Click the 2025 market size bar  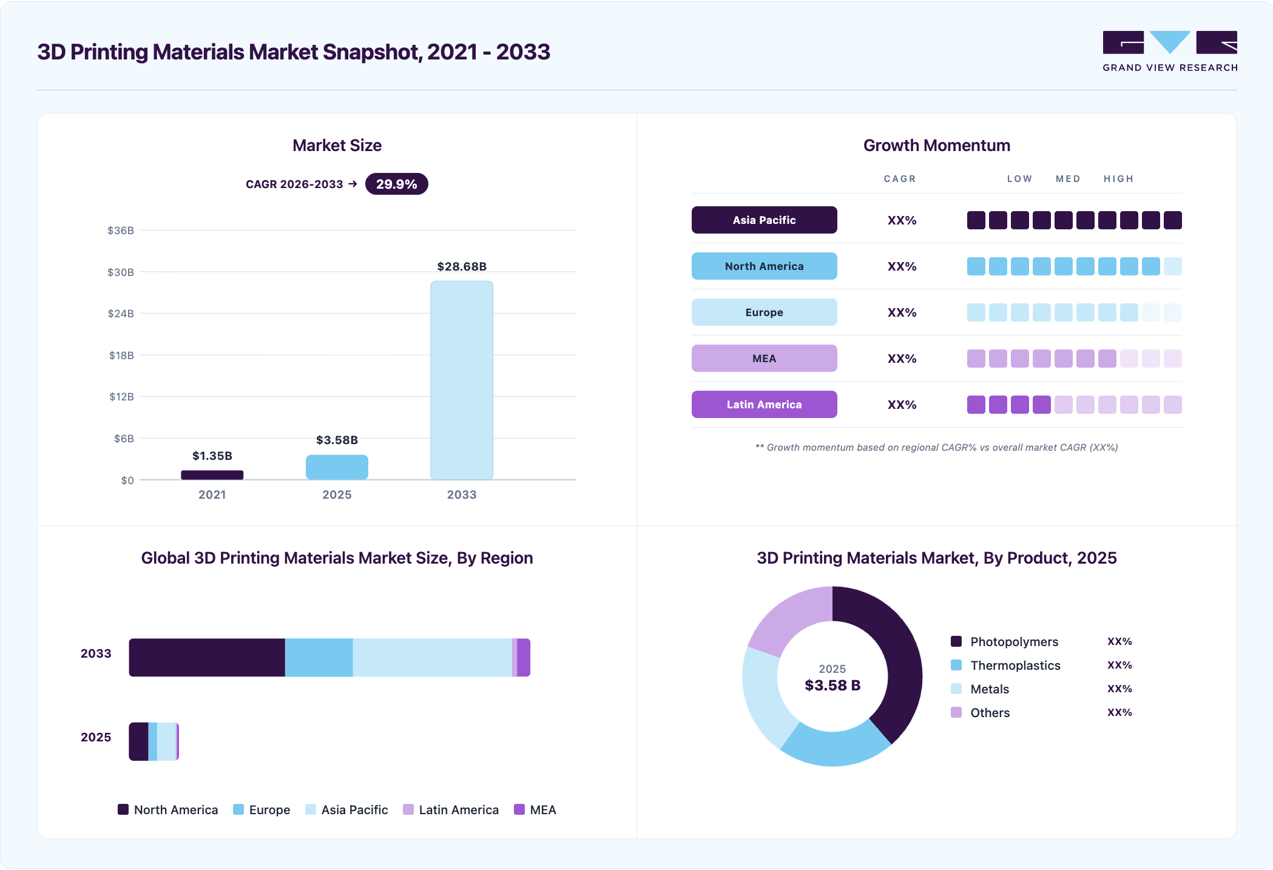[x=337, y=467]
